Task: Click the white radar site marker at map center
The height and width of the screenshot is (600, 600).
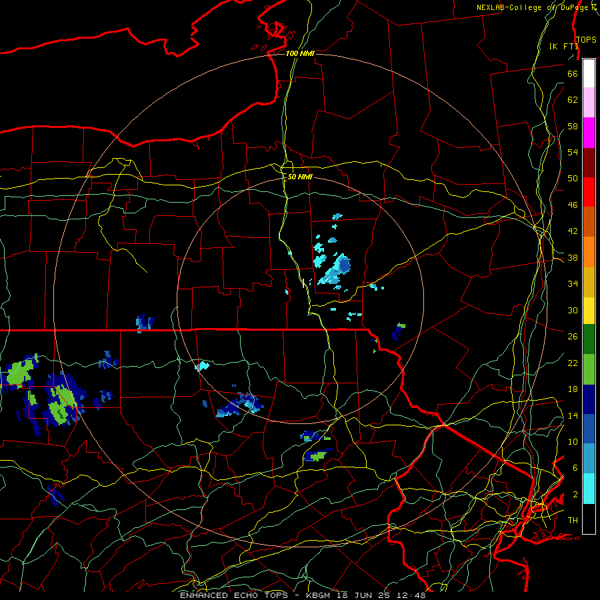Action: coord(303,283)
